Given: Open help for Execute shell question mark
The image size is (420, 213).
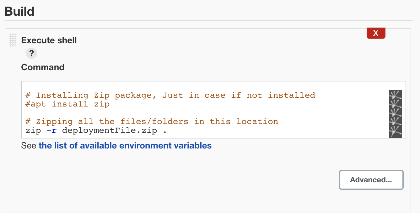Looking at the screenshot, I should pos(31,53).
